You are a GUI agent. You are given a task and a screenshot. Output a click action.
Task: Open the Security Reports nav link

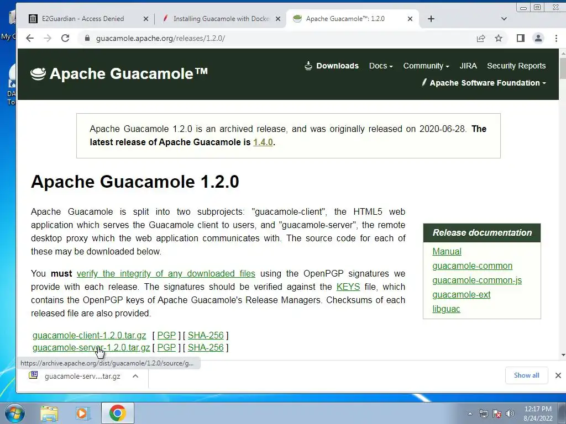[x=516, y=66]
